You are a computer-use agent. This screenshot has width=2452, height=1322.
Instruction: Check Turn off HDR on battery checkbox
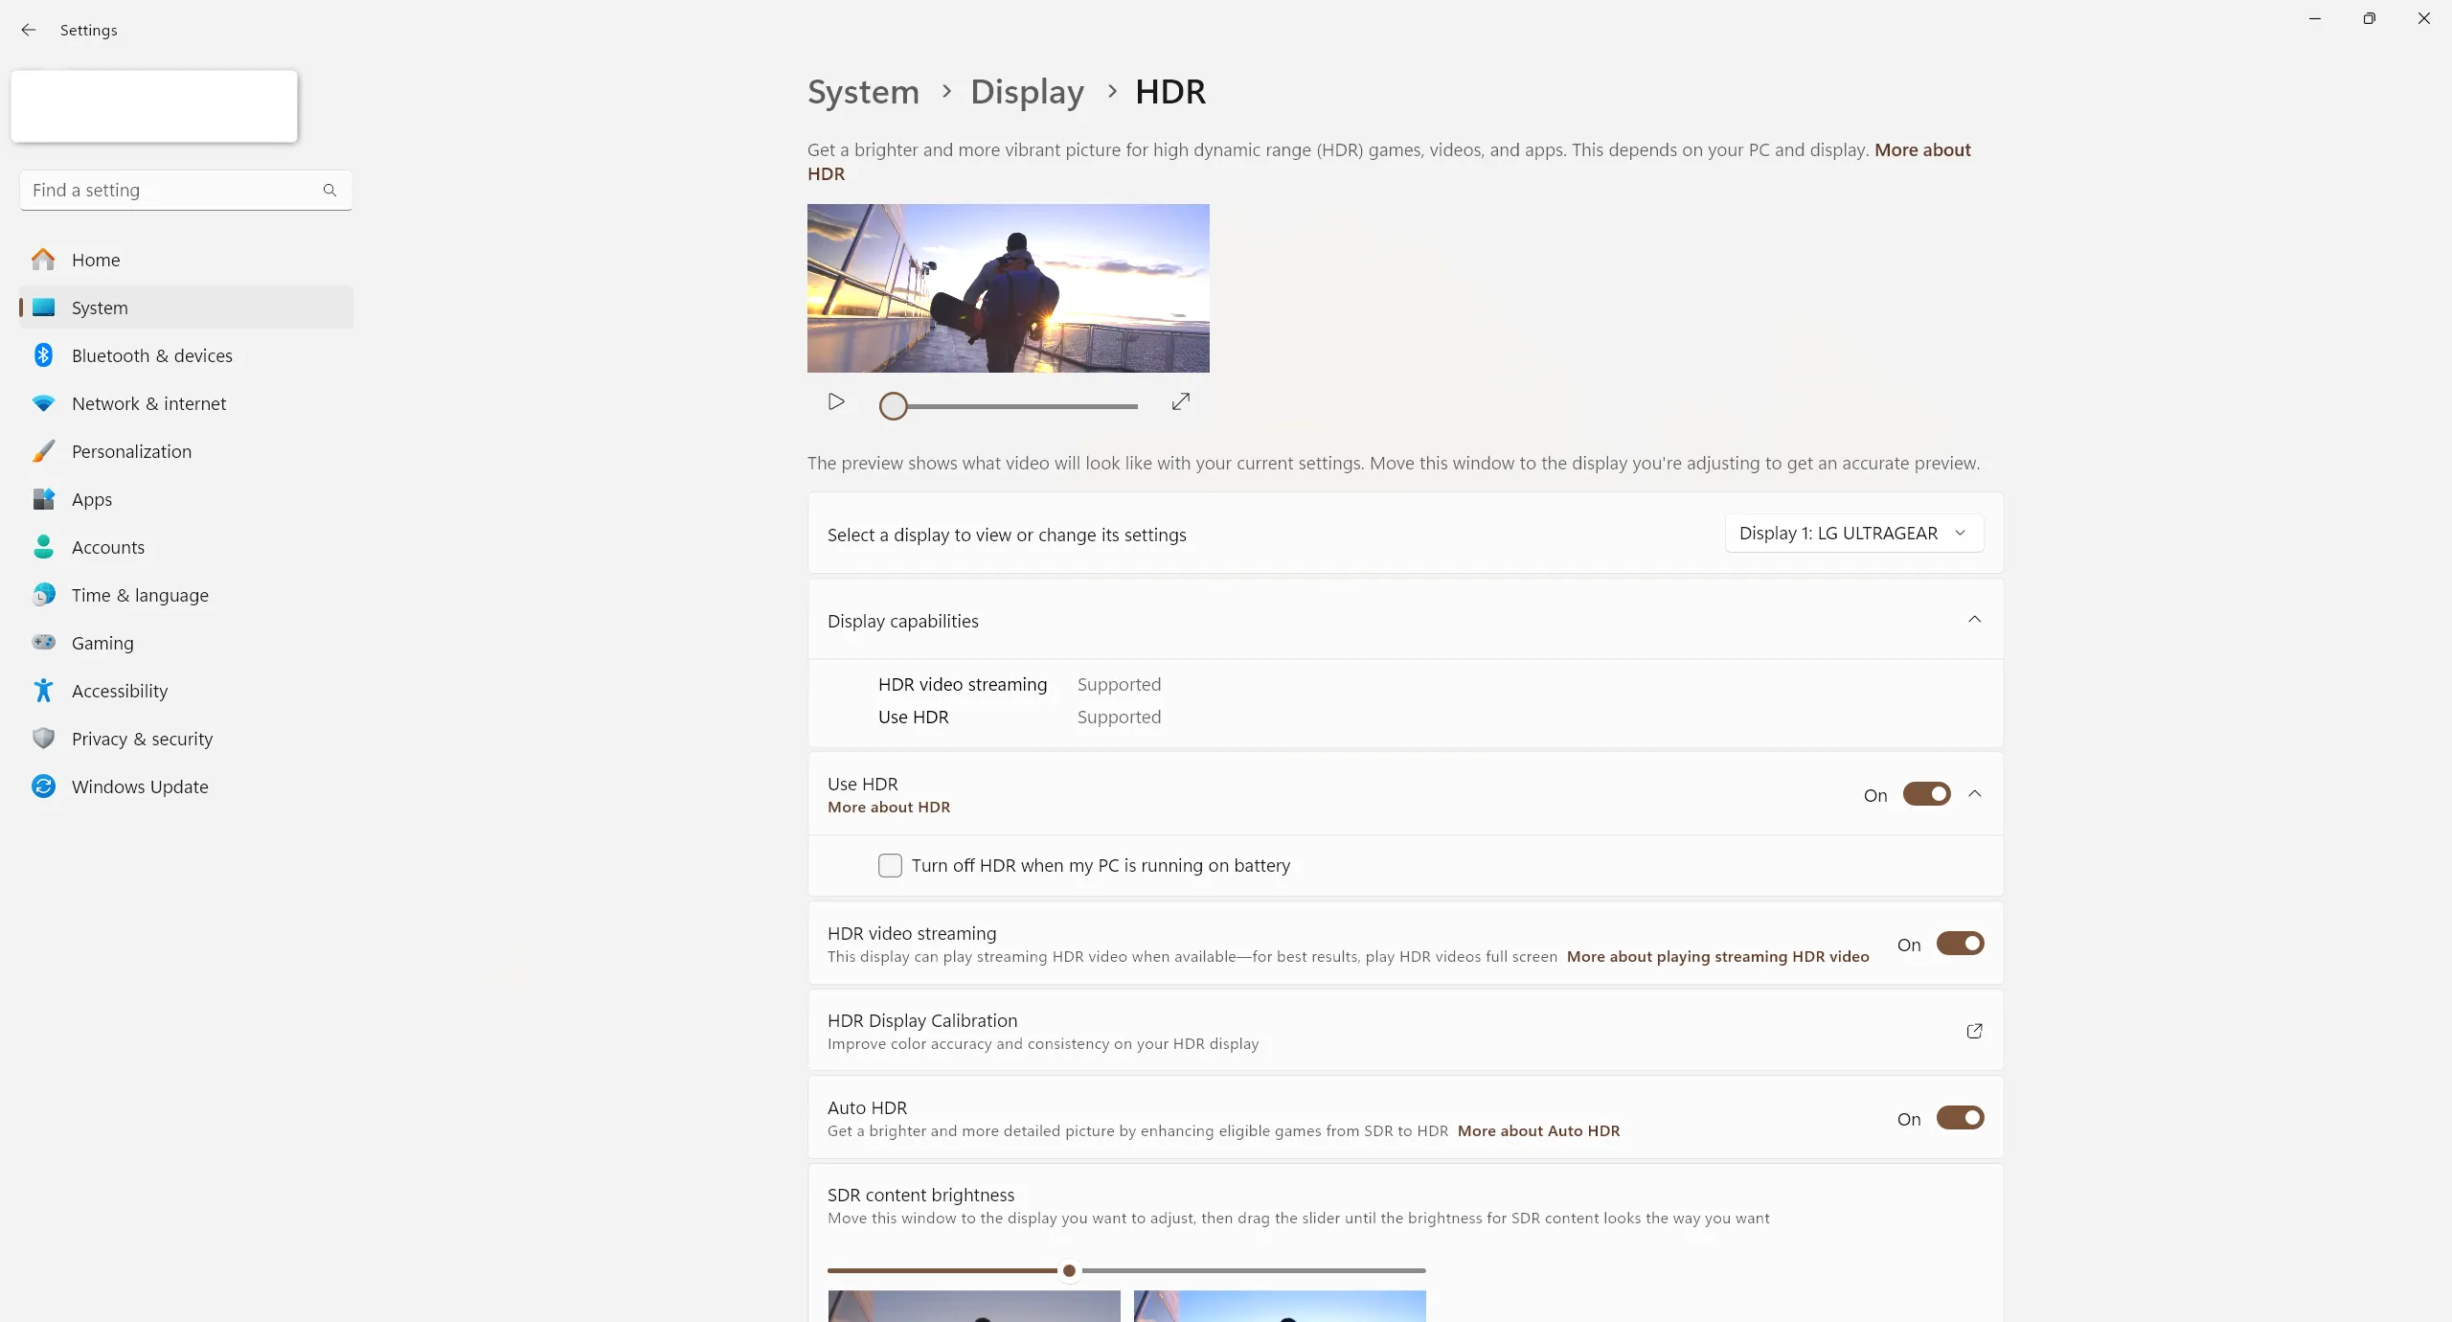tap(890, 866)
